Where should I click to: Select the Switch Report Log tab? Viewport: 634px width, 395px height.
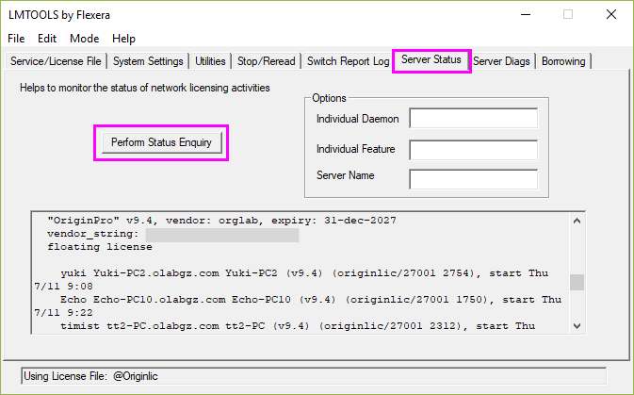[x=348, y=61]
